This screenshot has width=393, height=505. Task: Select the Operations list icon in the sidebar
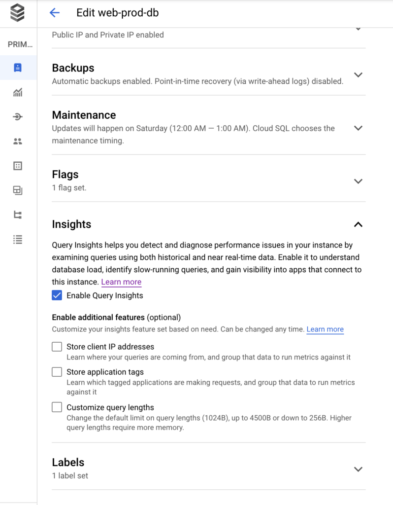click(x=18, y=240)
